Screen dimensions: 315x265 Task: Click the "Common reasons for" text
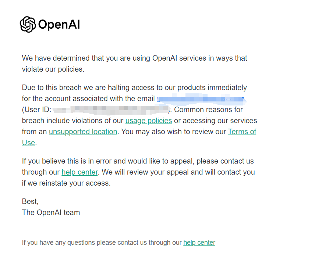pyautogui.click(x=208, y=110)
